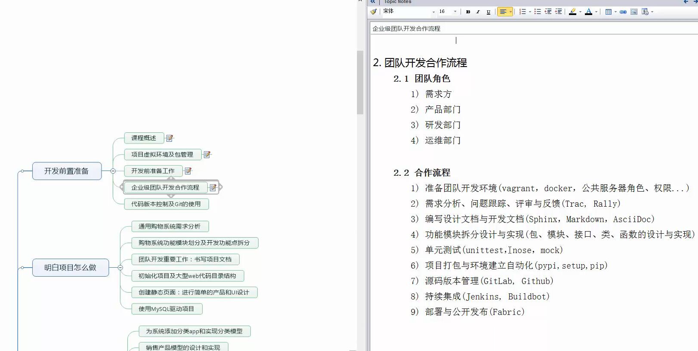
Task: Select the 课程概述 subtopic
Action: point(144,138)
